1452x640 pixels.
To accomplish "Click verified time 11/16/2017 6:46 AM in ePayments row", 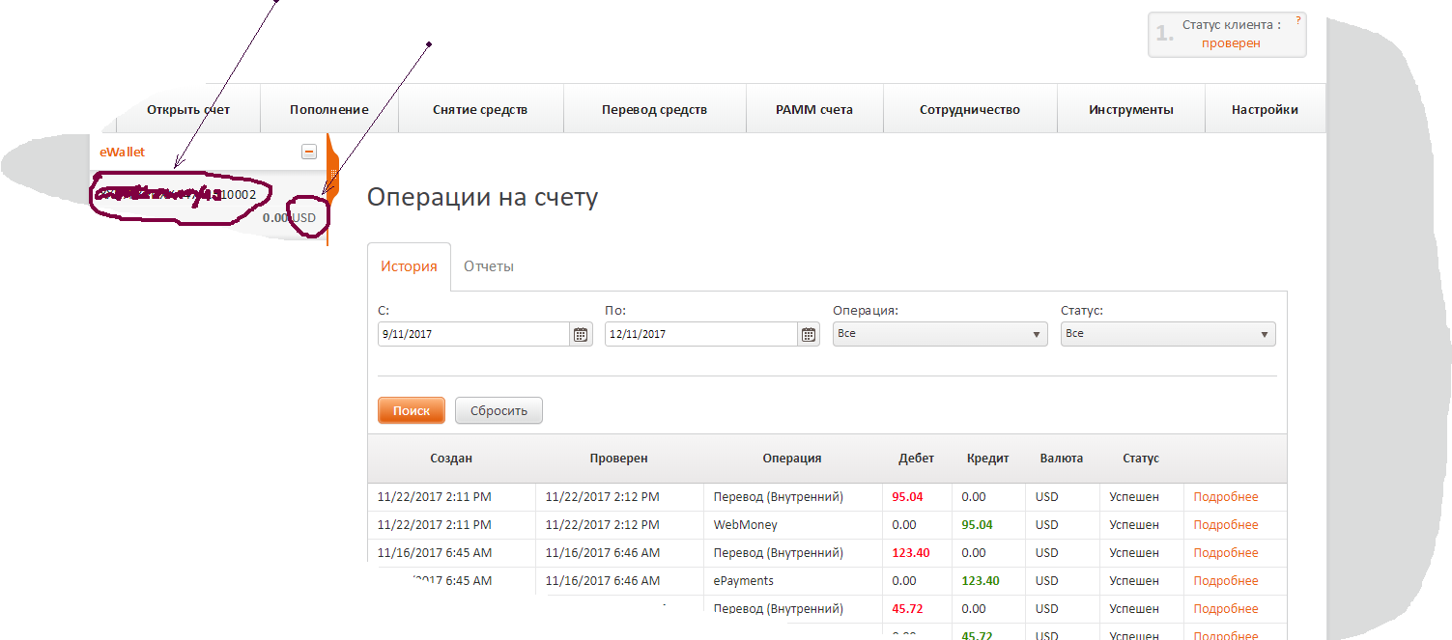I will [603, 581].
